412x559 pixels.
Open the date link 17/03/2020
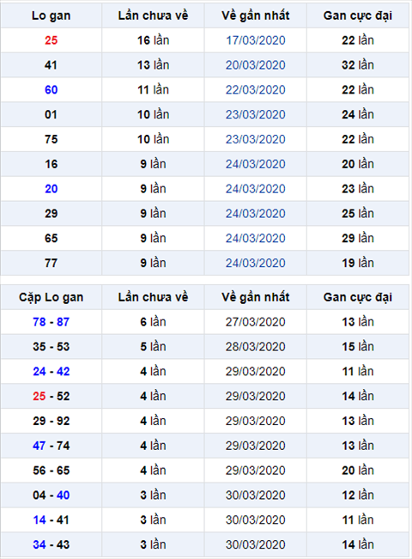pos(255,40)
